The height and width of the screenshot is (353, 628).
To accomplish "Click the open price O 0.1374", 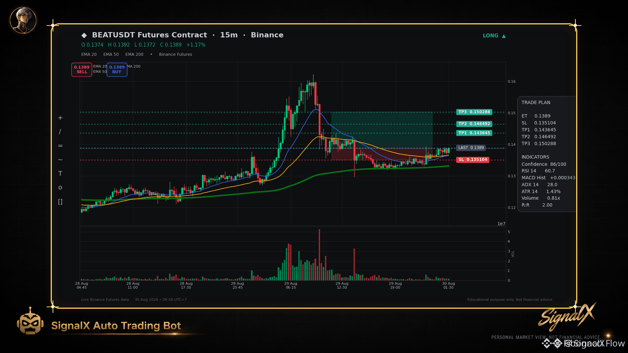I will point(92,45).
